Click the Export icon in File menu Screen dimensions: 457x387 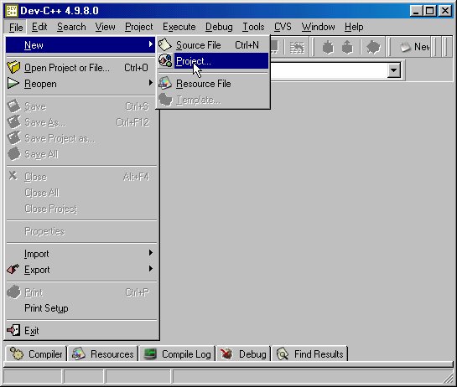pos(13,269)
